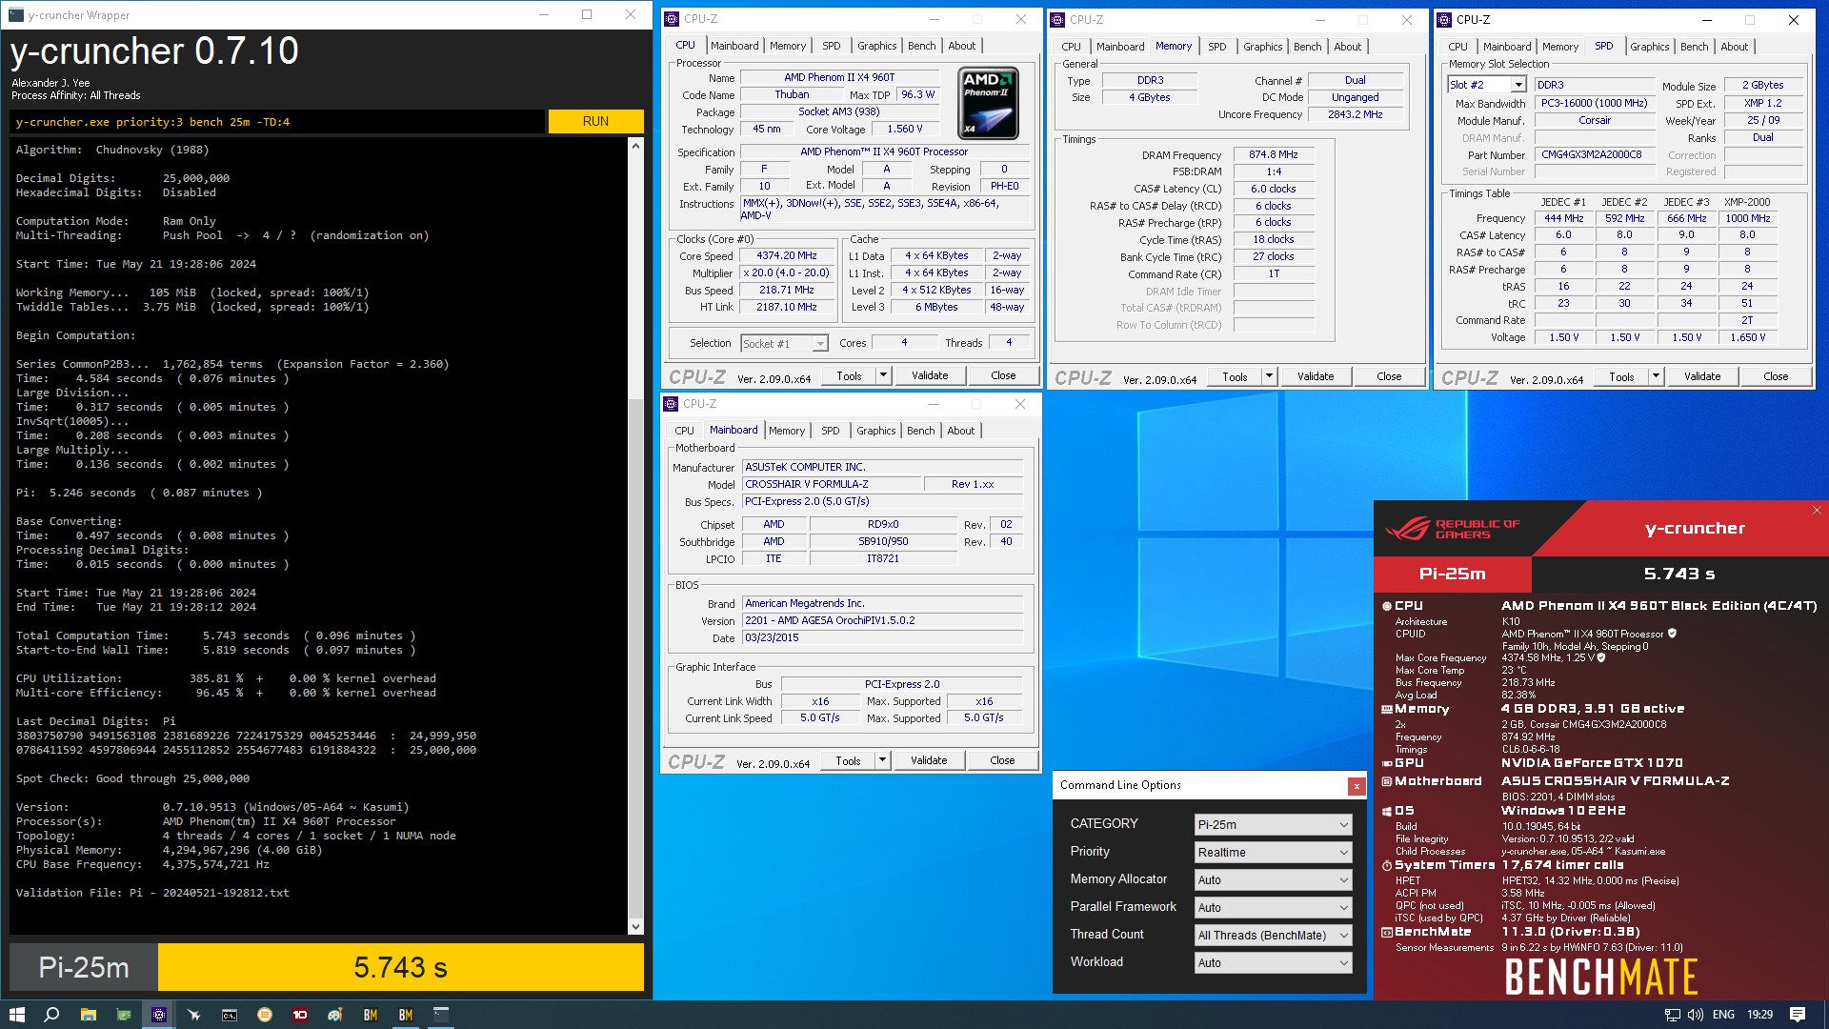Open the network icon in system tray
The width and height of the screenshot is (1829, 1029).
click(1672, 1015)
